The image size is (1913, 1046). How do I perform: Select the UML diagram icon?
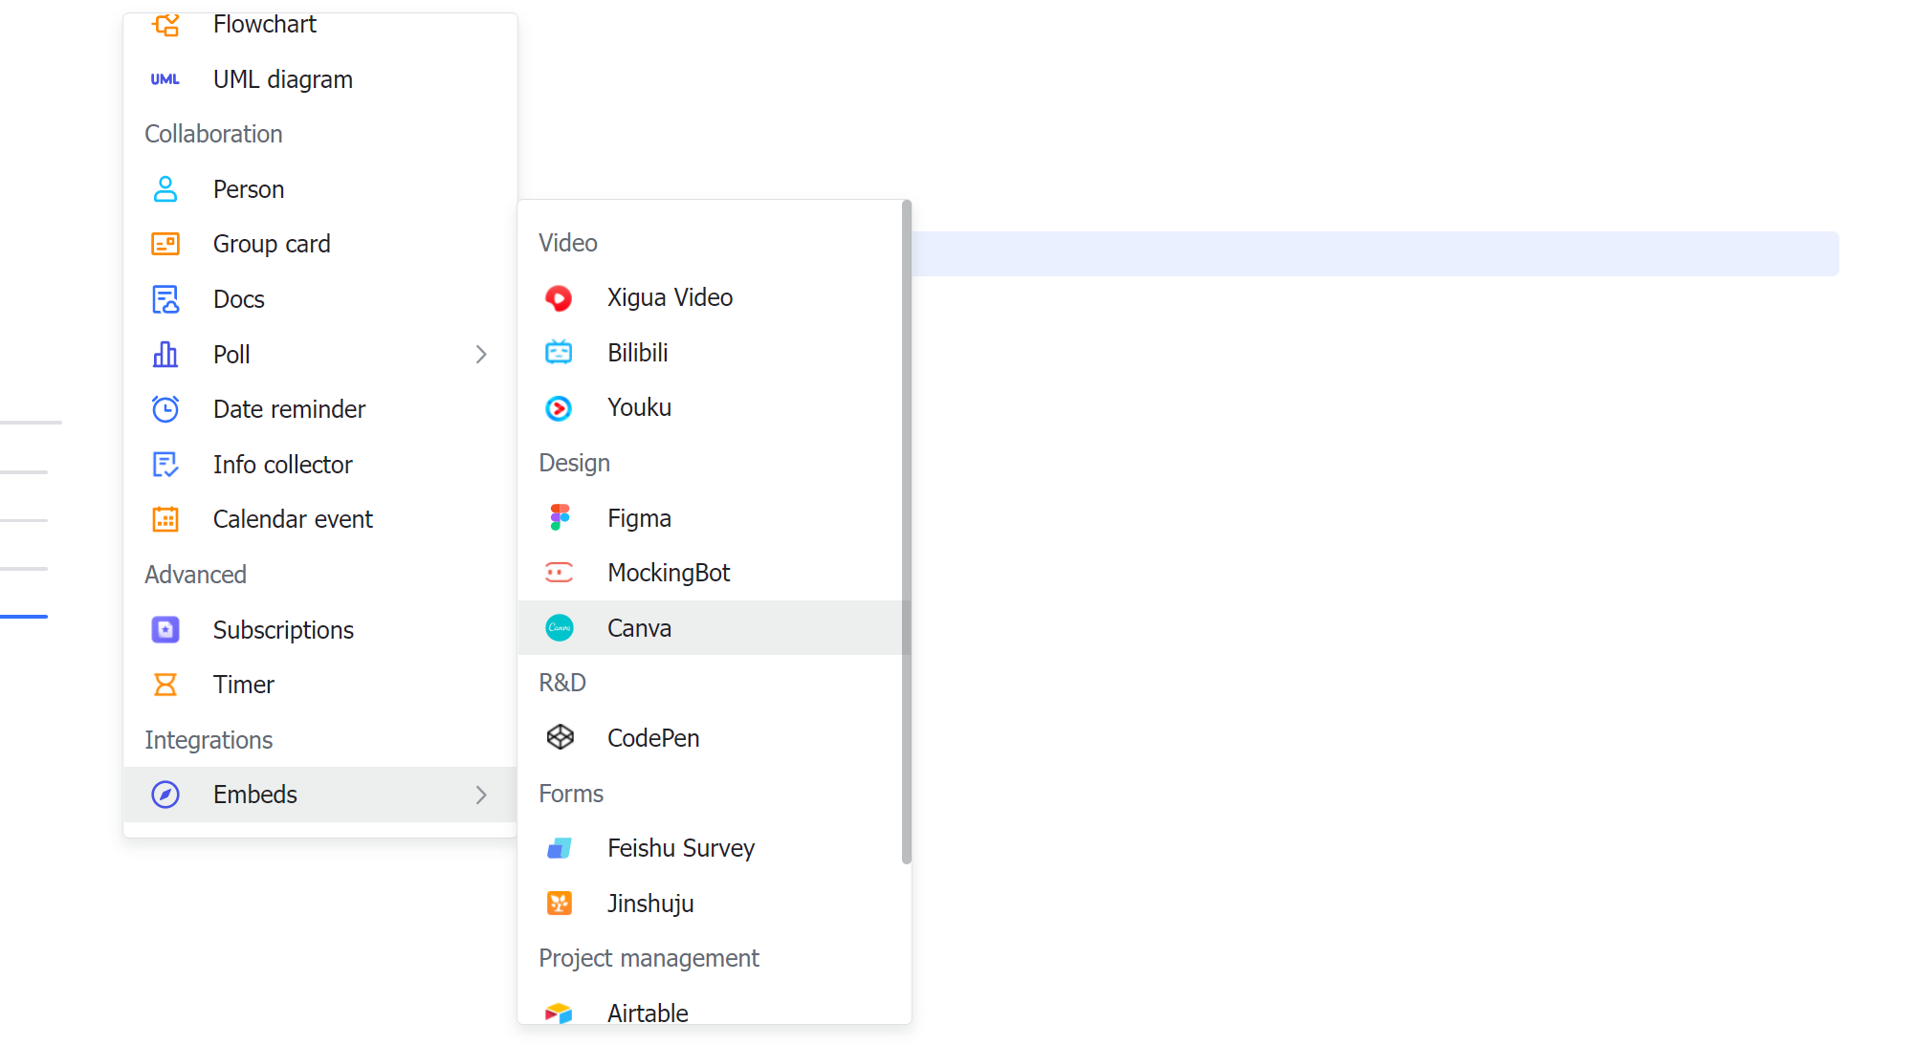click(x=165, y=78)
